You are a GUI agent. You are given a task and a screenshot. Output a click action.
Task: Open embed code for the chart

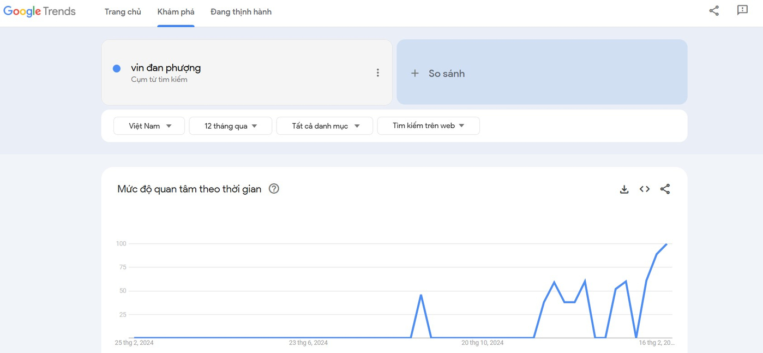645,189
